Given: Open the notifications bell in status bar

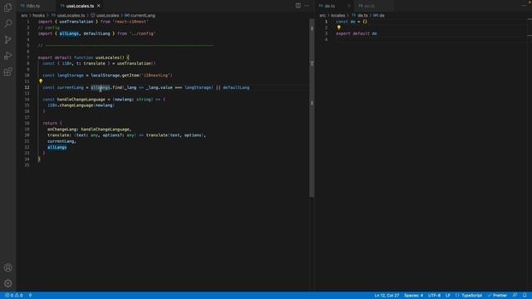Looking at the screenshot, I should [x=525, y=296].
